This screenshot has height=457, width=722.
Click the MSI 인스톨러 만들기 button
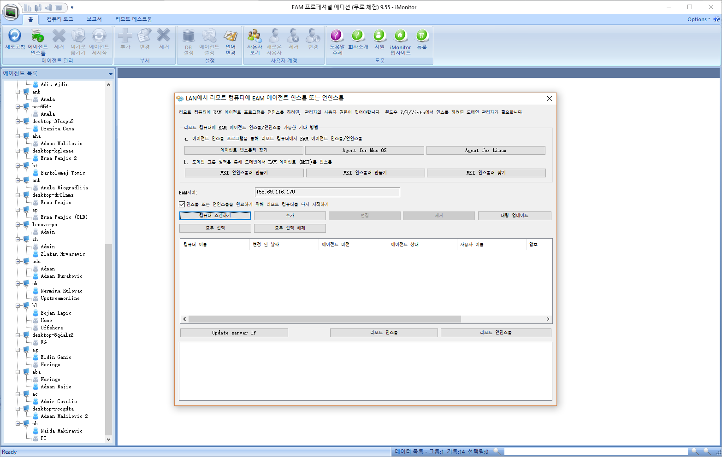(x=365, y=173)
